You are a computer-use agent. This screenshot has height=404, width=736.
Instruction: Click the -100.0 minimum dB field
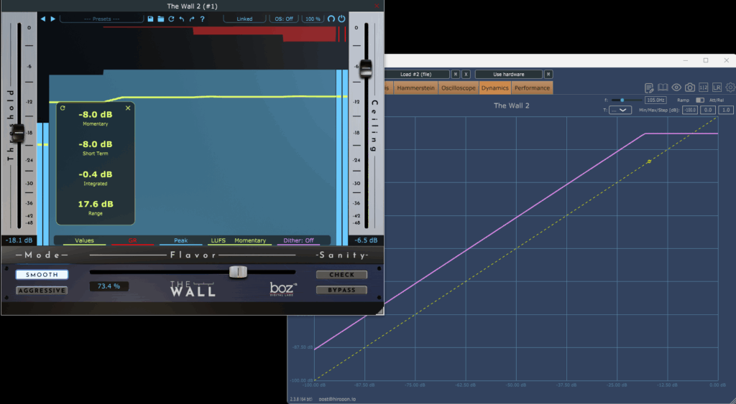(690, 110)
